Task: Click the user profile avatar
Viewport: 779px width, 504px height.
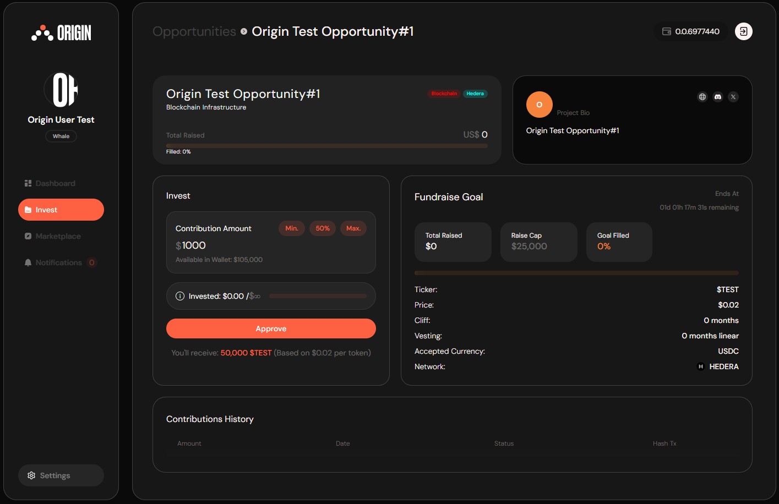Action: 61,90
